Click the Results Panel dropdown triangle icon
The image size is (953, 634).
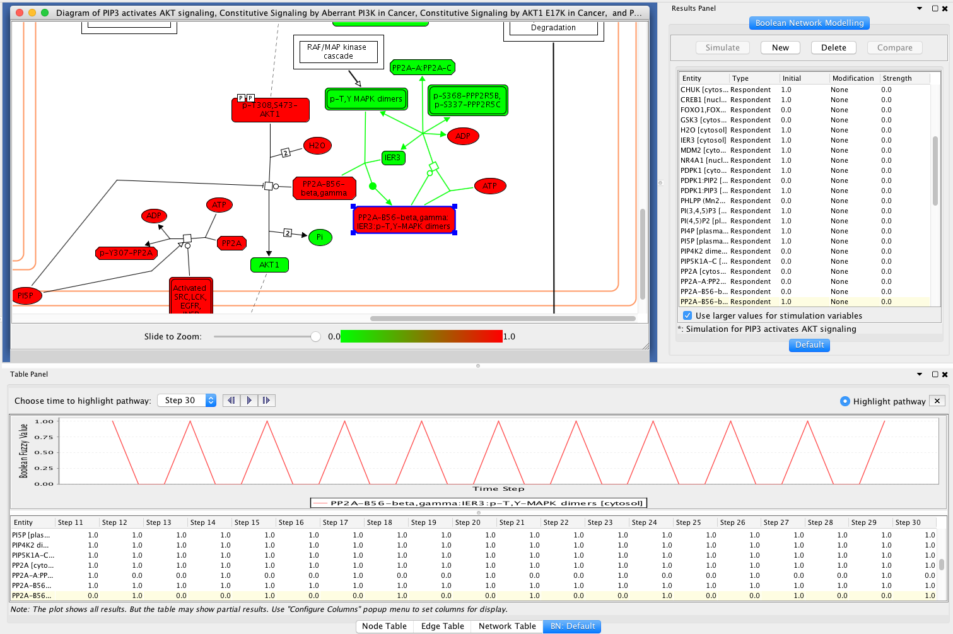click(x=920, y=8)
